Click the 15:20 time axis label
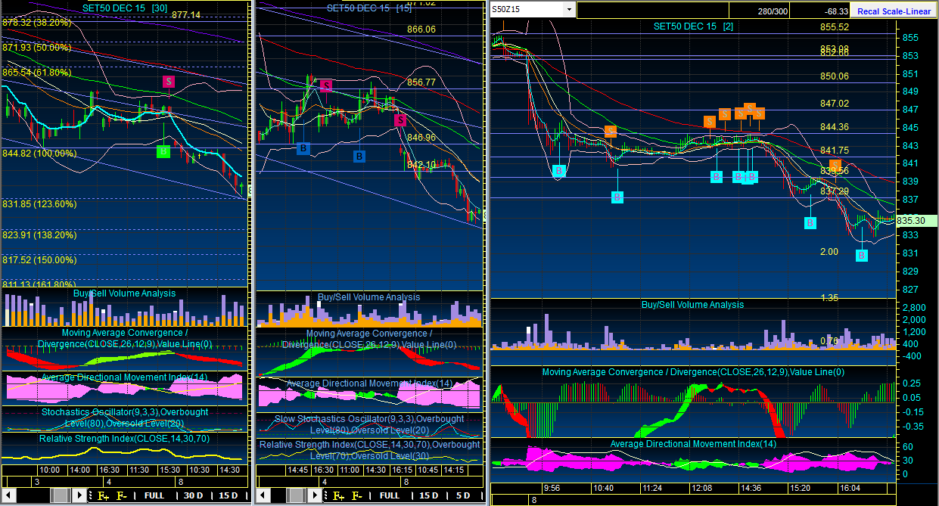The image size is (939, 506). point(799,489)
